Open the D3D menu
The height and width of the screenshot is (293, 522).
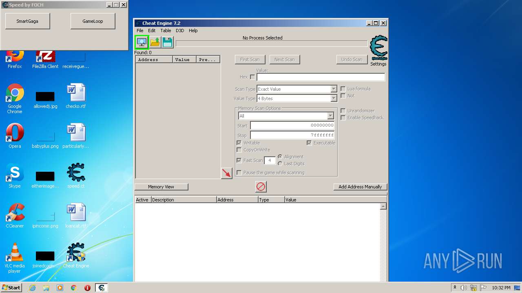tap(180, 31)
